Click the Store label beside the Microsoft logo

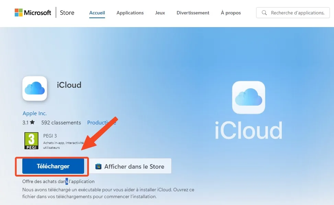tap(67, 12)
